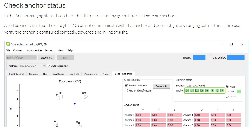
Task: Open the Input device menu
Action: 34,50
